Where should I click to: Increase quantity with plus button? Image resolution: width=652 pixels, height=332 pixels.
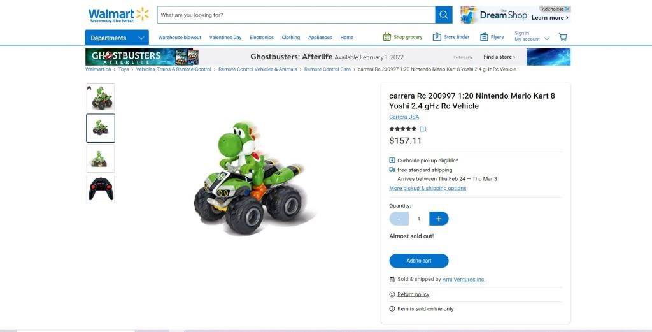(439, 219)
